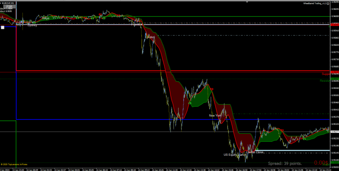Click the 13 Jun 23:45 time label
The image size is (339, 171).
(x=18, y=170)
